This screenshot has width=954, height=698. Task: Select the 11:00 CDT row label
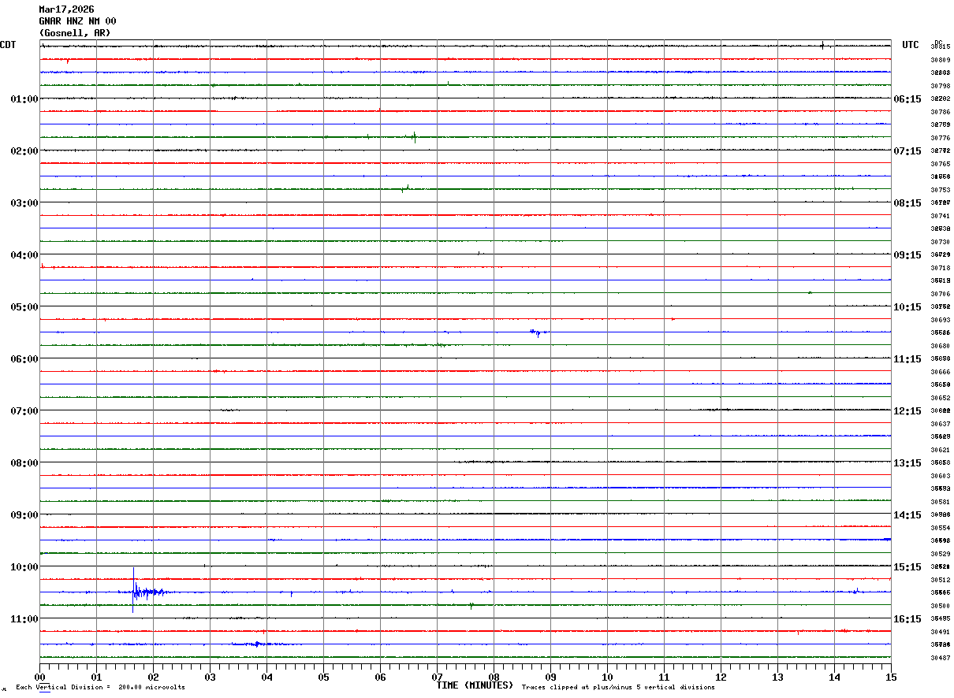click(x=24, y=619)
